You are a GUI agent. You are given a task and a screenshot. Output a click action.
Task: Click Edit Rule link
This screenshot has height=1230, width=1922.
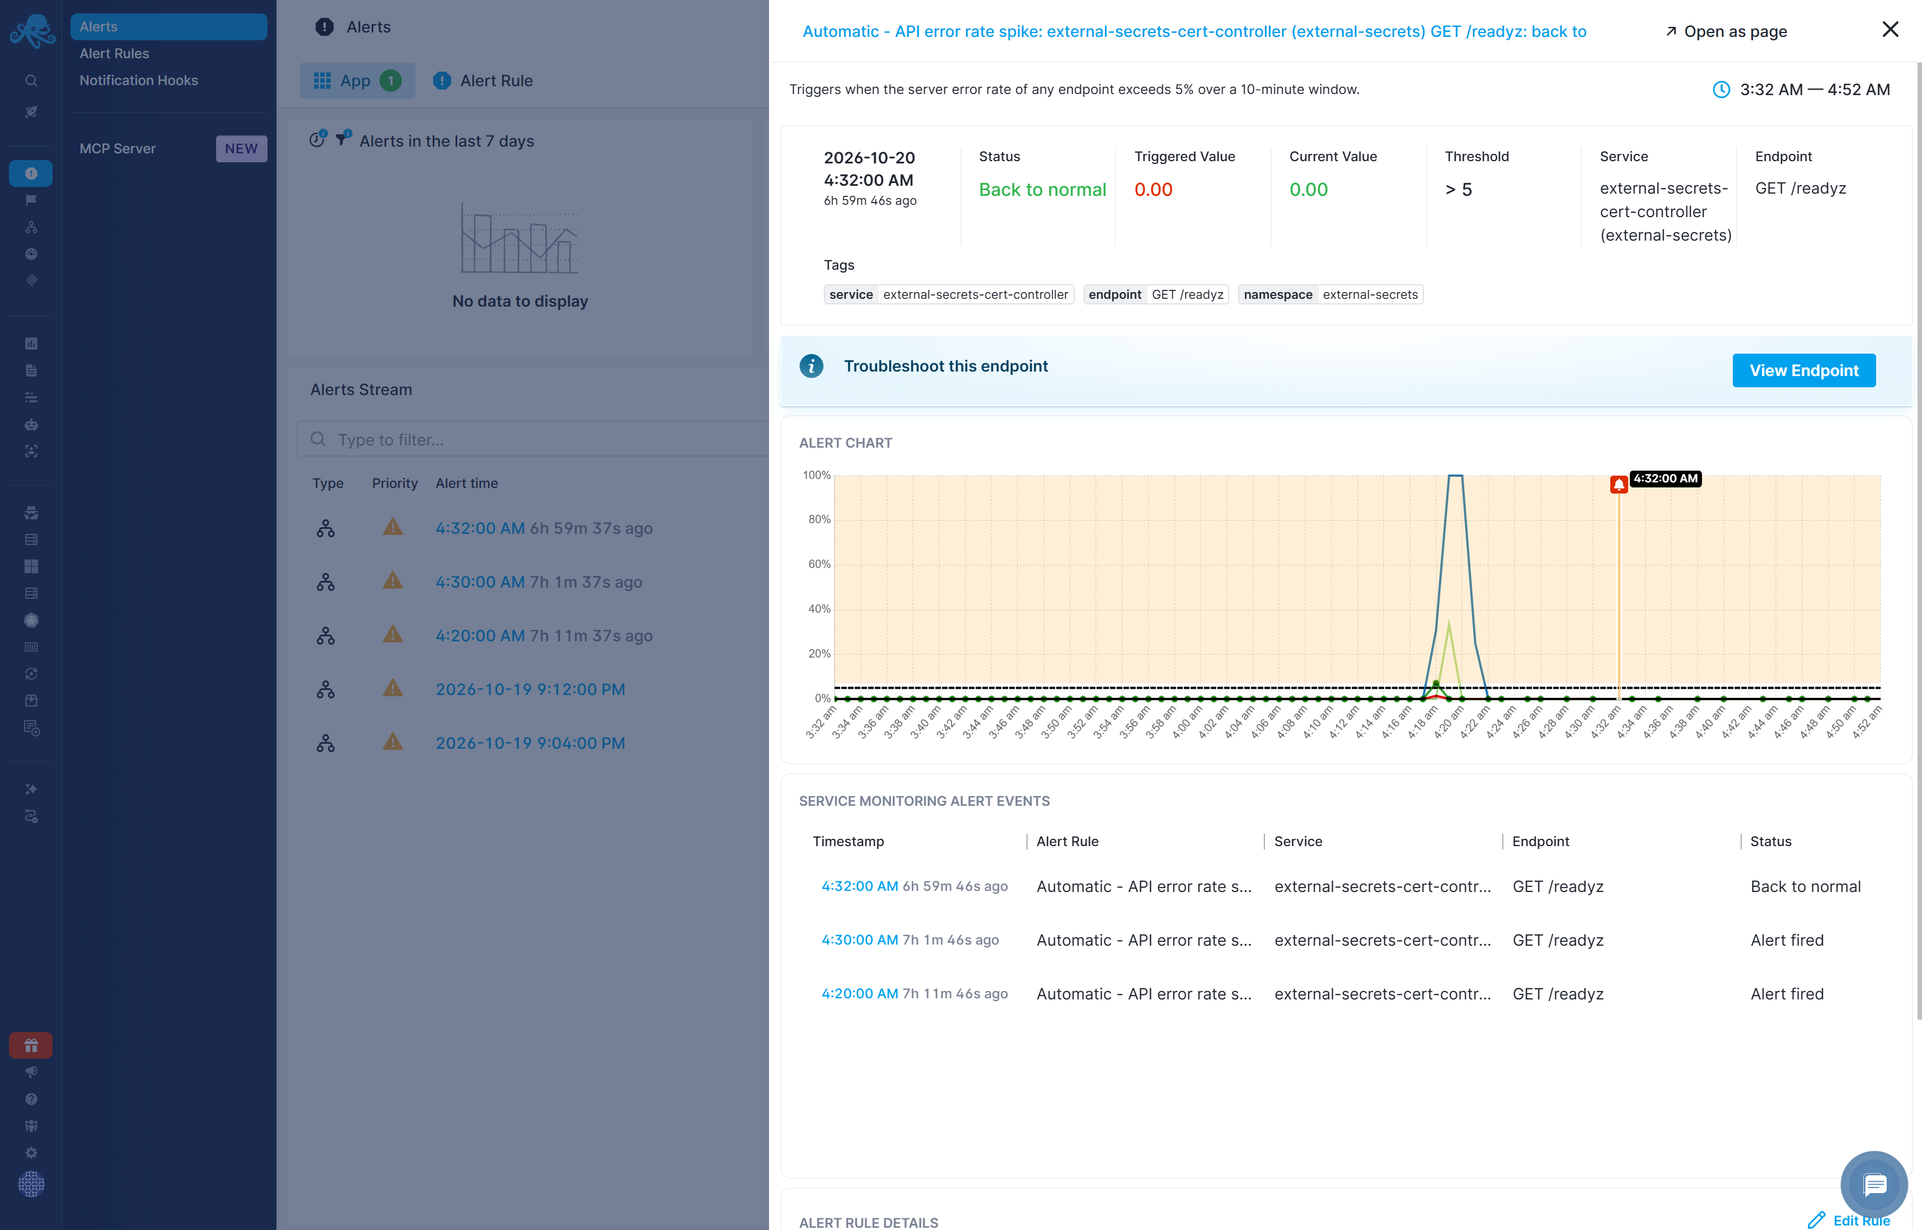(x=1850, y=1219)
